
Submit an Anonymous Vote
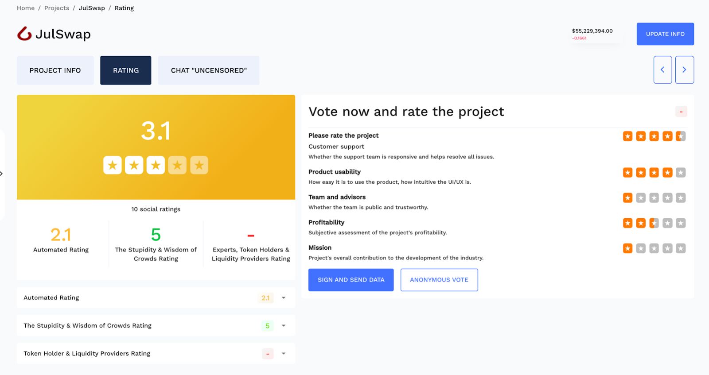pos(439,280)
